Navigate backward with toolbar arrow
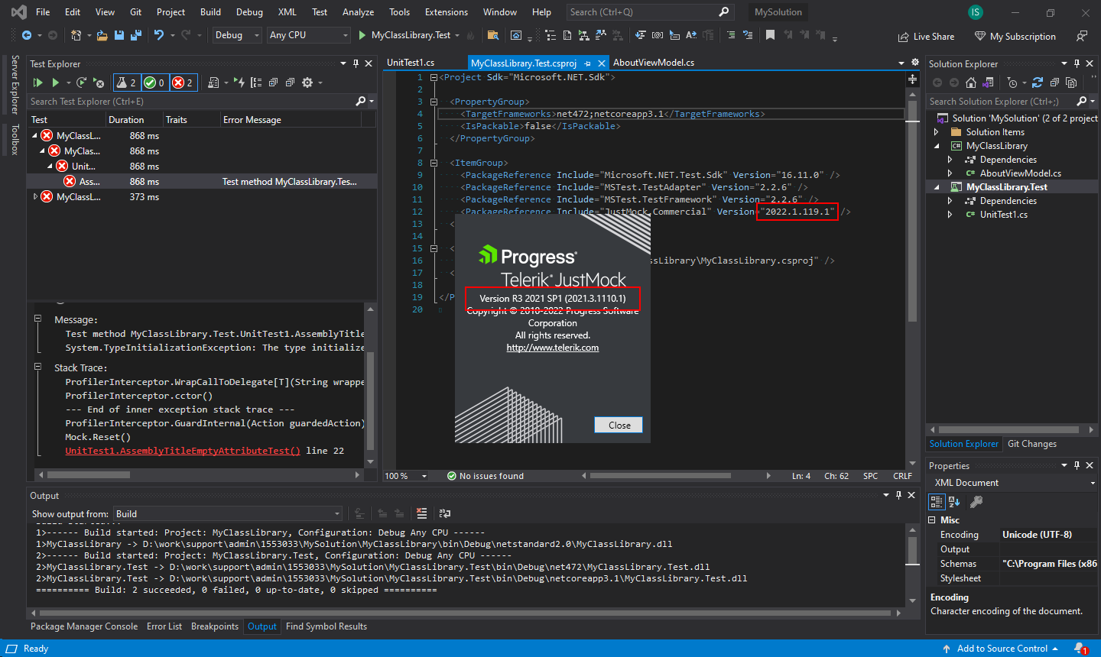 pyautogui.click(x=27, y=35)
